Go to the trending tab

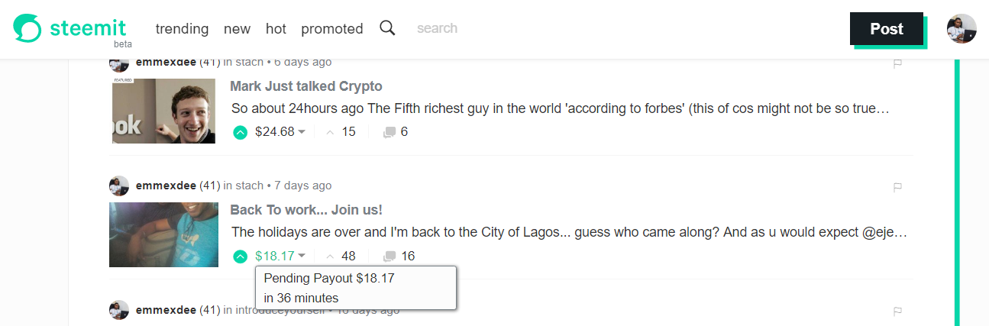click(x=182, y=29)
